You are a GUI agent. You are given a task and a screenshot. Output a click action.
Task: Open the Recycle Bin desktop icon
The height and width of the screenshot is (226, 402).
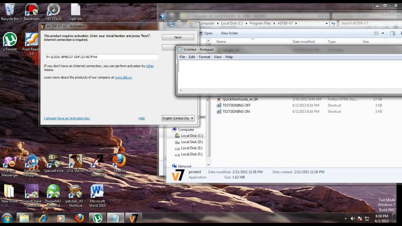click(x=10, y=12)
